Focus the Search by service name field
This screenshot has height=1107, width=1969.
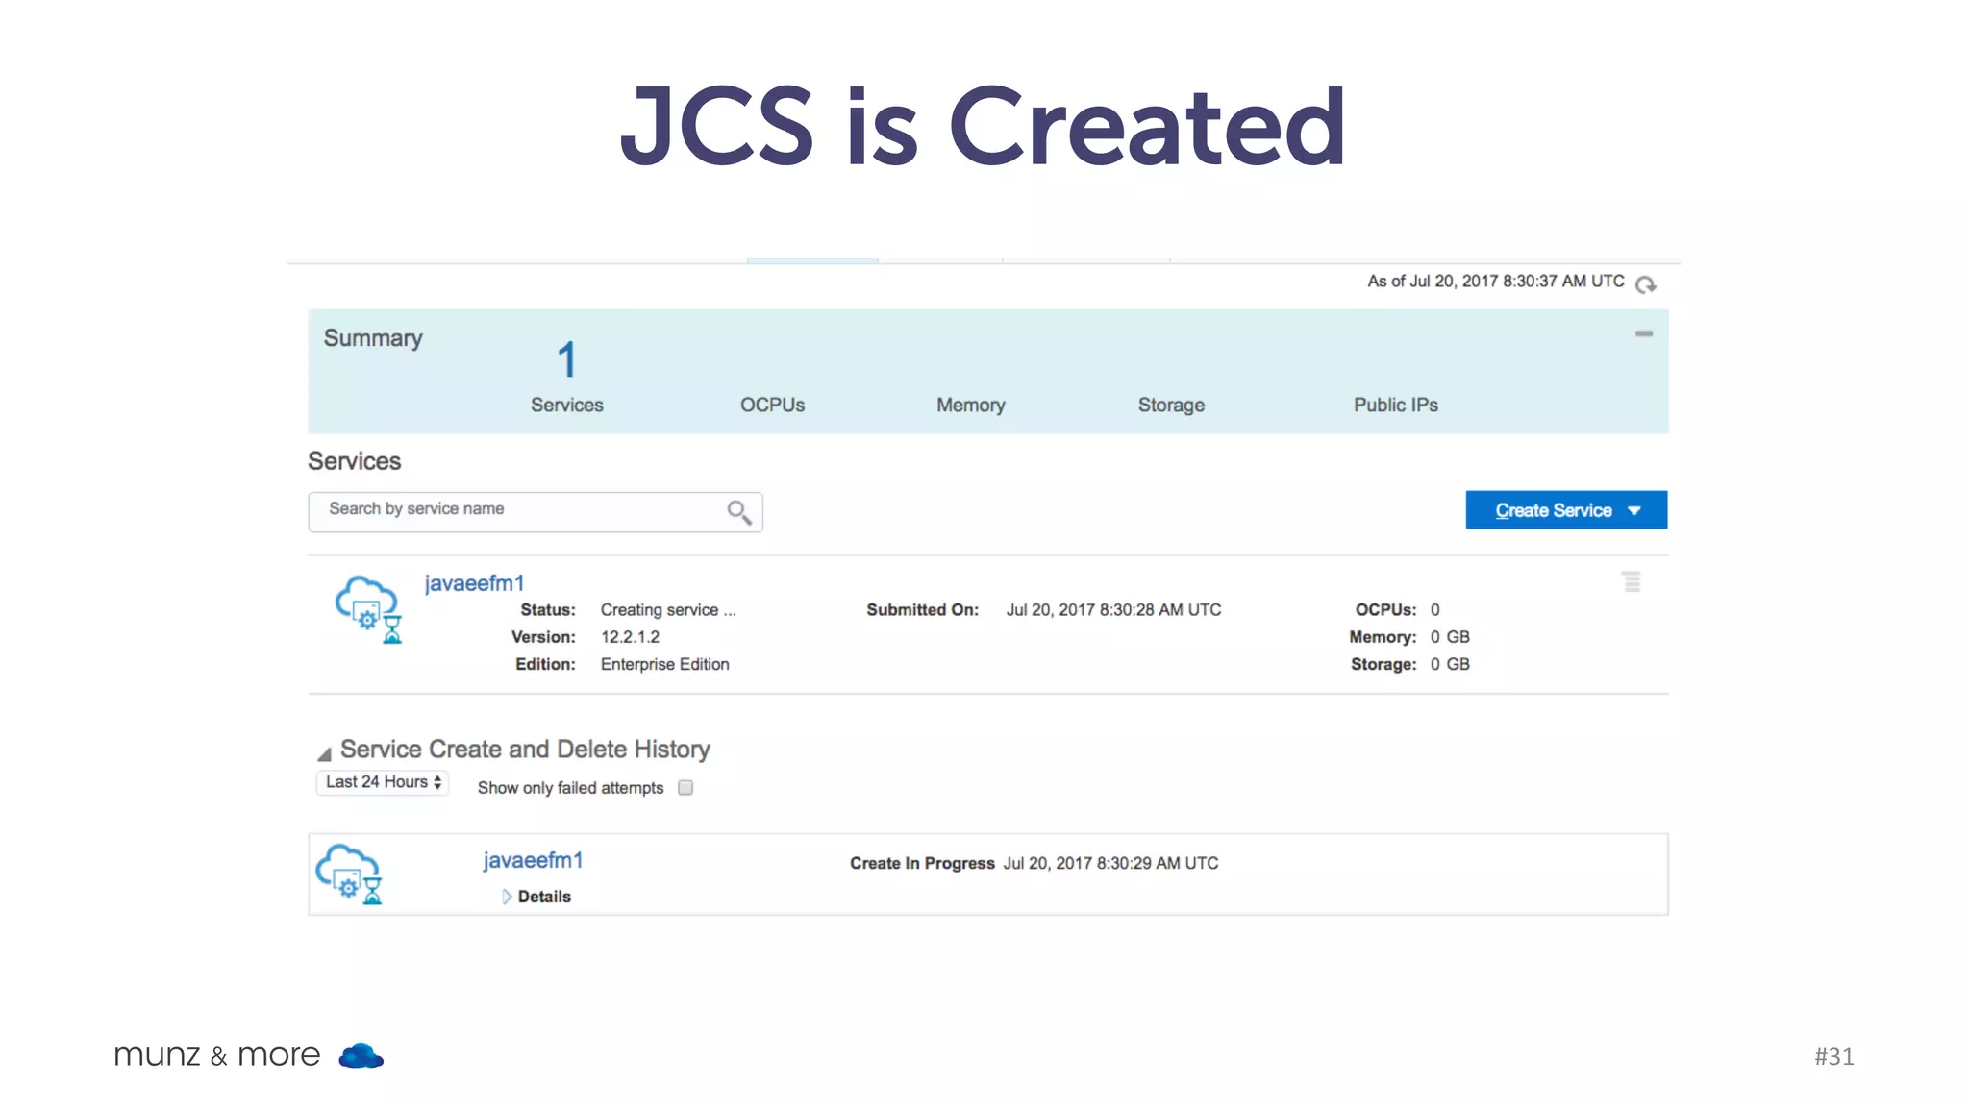click(x=519, y=510)
